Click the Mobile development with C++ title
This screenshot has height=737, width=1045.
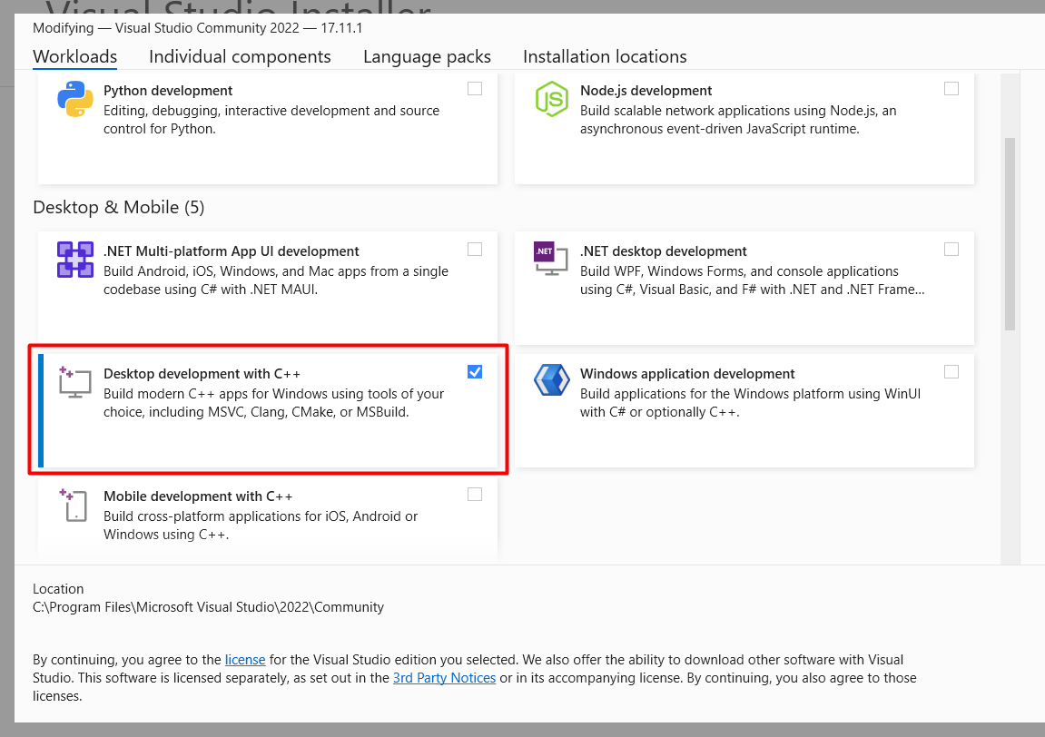pyautogui.click(x=198, y=496)
